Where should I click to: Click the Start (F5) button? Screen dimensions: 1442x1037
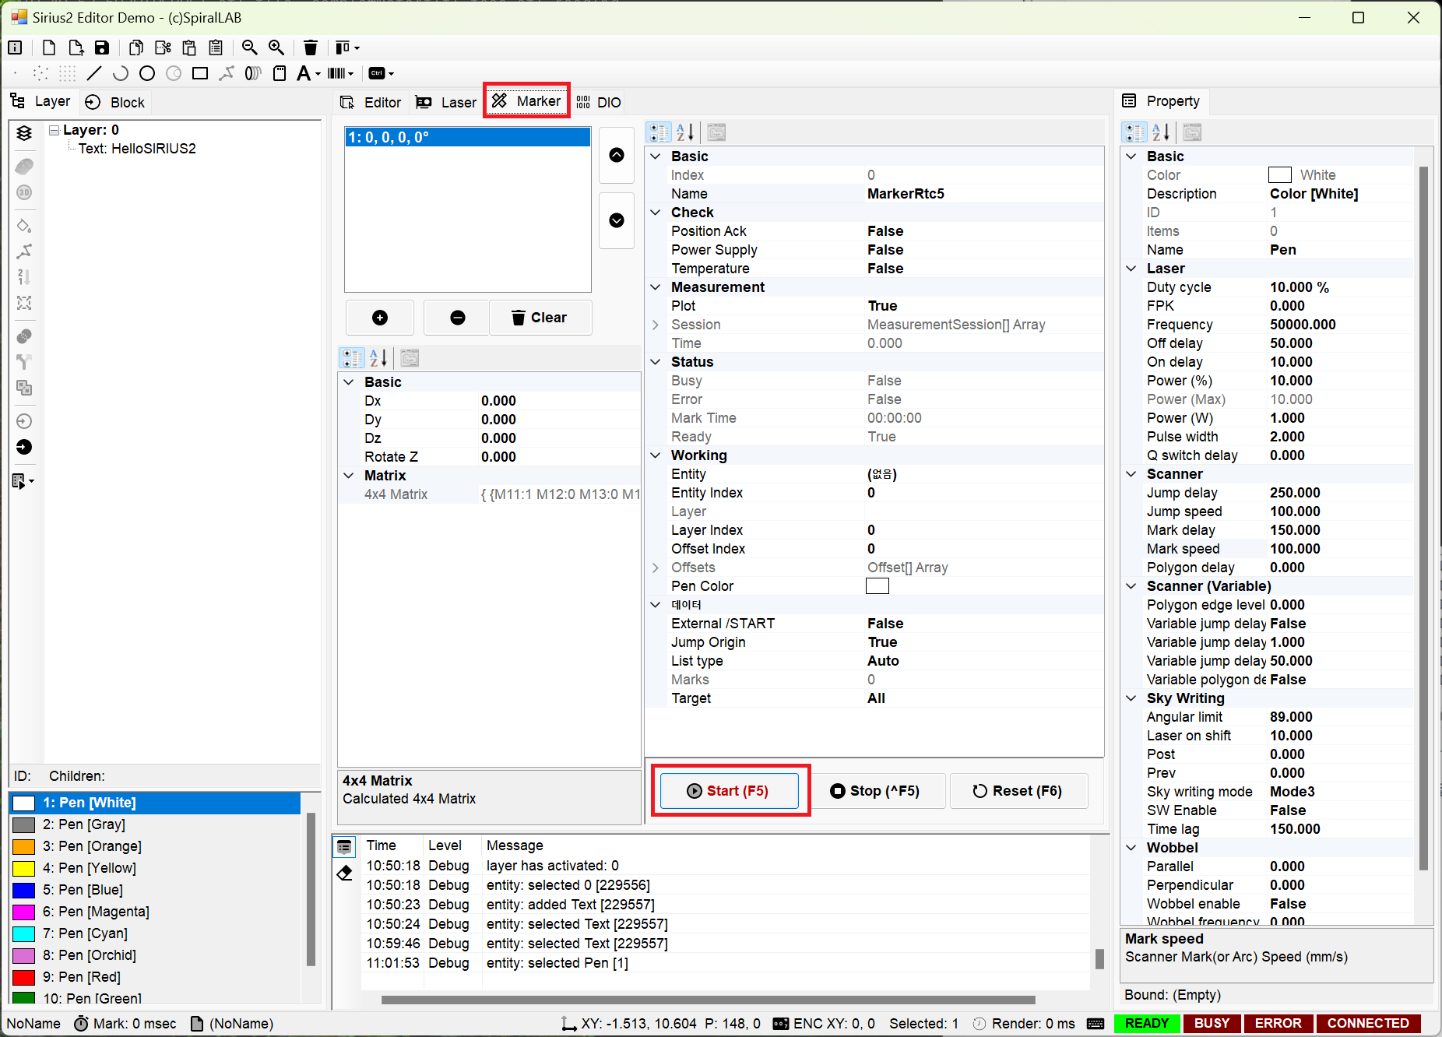coord(730,791)
